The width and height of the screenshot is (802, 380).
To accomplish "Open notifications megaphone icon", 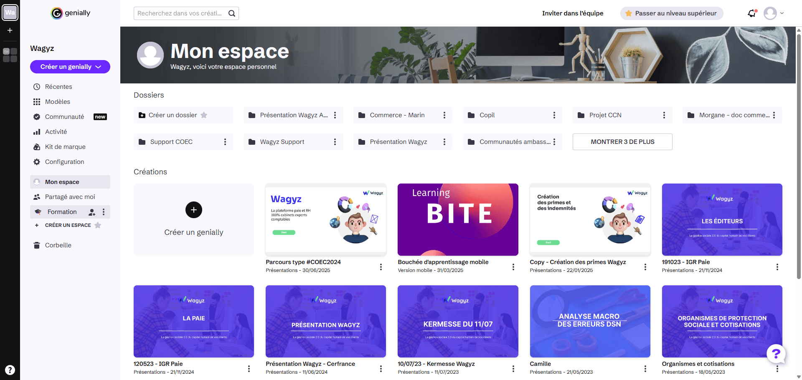I will pyautogui.click(x=752, y=13).
